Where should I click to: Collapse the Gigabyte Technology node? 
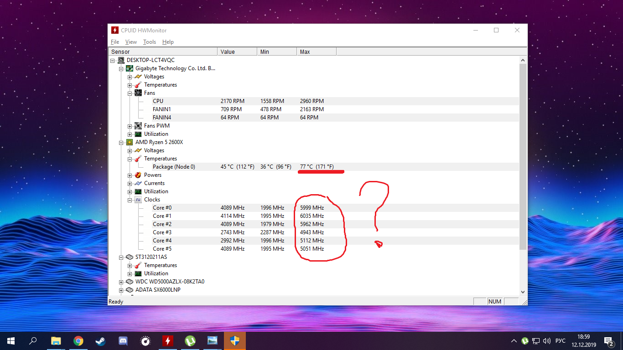[x=121, y=68]
